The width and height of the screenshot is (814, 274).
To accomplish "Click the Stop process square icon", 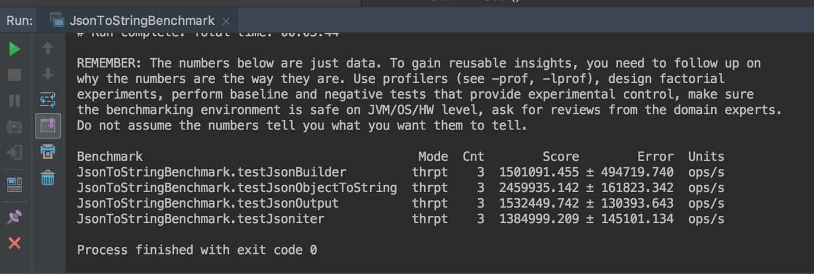I will [15, 75].
